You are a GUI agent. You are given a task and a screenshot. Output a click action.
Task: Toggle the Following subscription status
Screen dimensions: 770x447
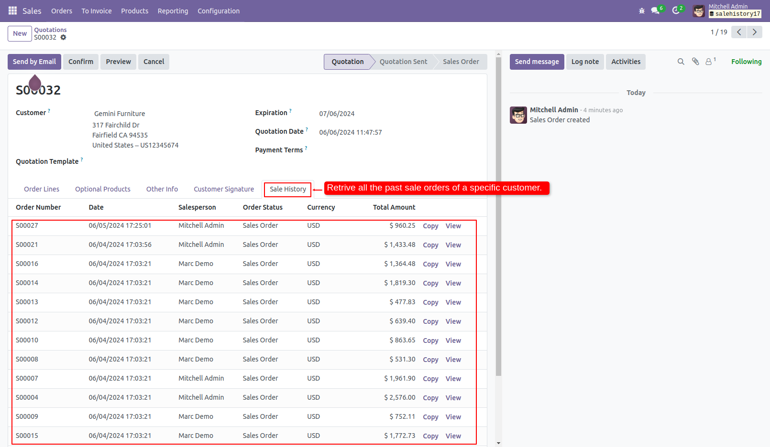tap(746, 61)
